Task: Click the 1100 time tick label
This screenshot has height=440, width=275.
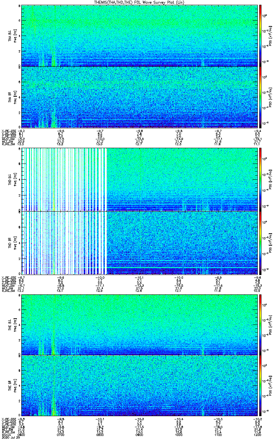Action: coord(217,434)
